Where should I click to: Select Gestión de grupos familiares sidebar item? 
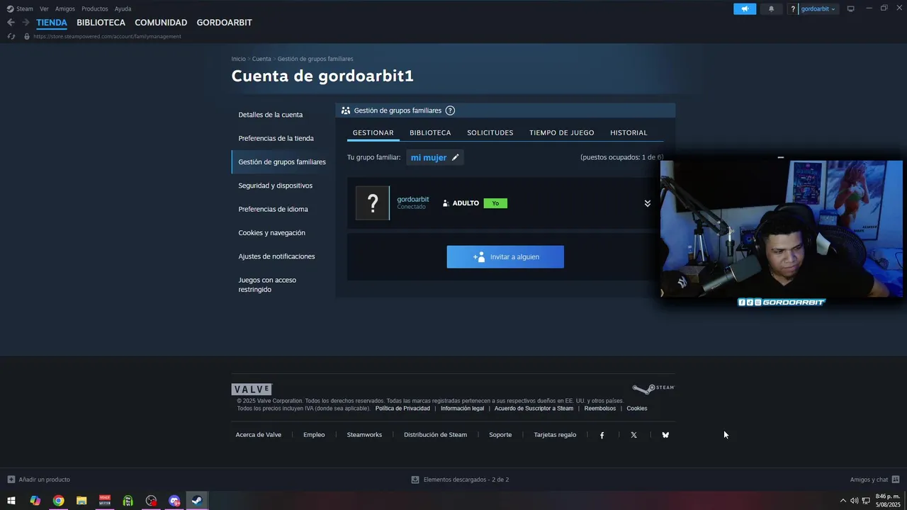(x=282, y=161)
